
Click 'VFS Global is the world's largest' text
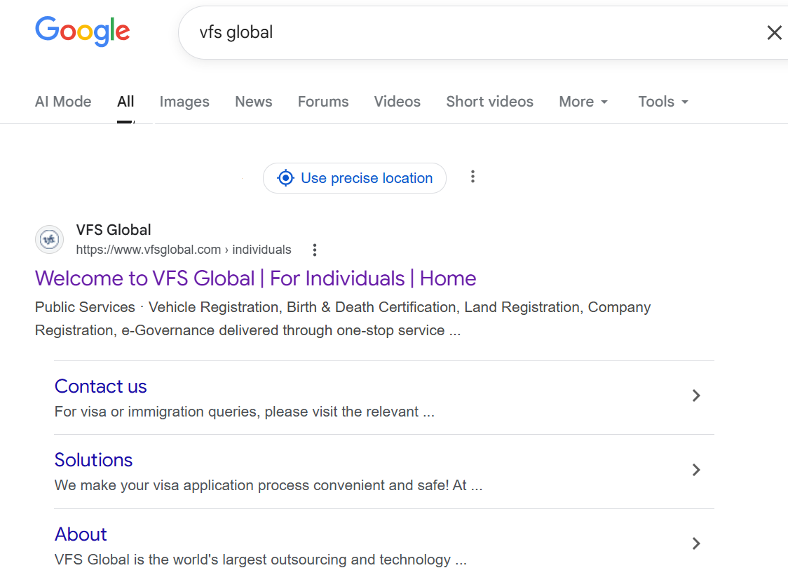coord(260,560)
